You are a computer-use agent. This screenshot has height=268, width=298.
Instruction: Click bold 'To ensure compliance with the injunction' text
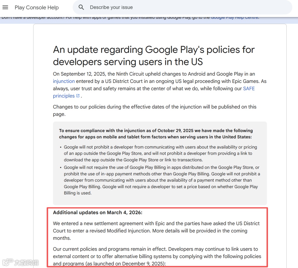point(156,134)
